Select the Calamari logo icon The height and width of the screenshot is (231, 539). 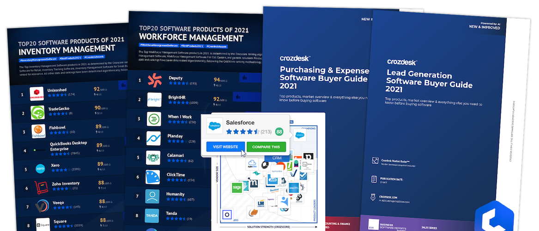(x=153, y=157)
